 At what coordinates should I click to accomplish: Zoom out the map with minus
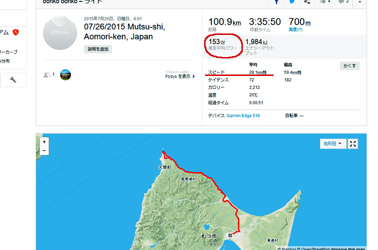44,150
